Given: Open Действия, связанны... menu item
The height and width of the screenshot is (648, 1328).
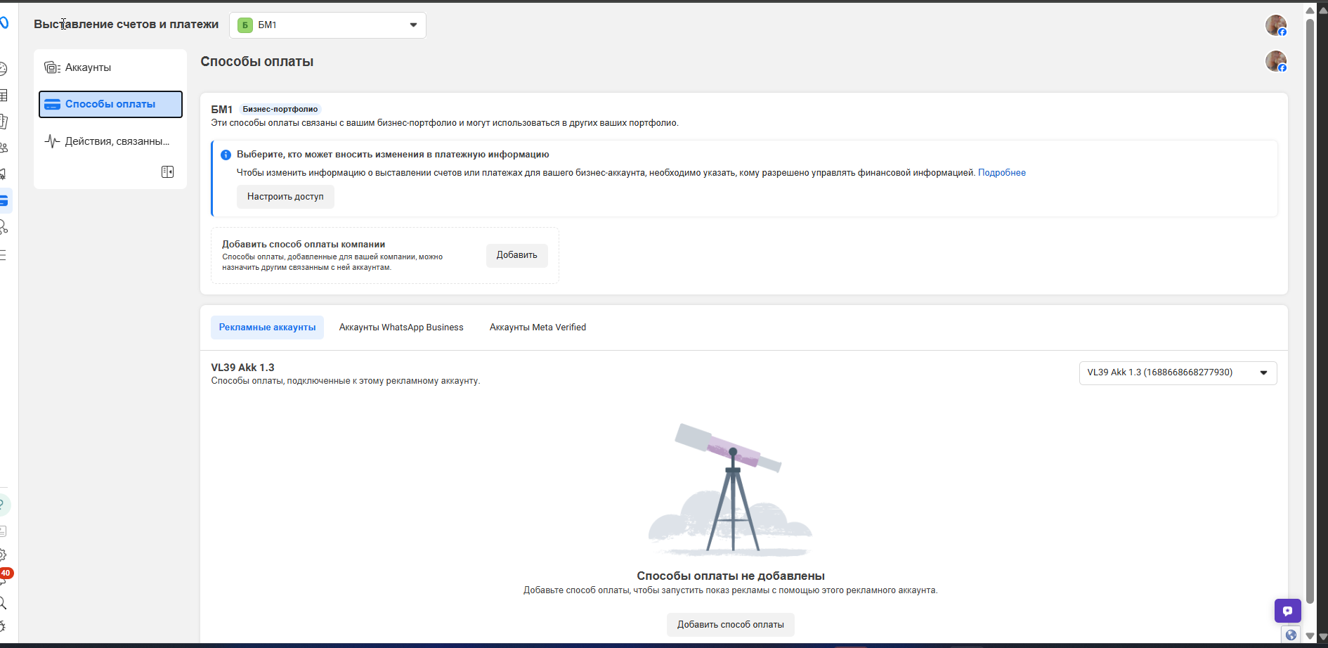Looking at the screenshot, I should click(110, 141).
